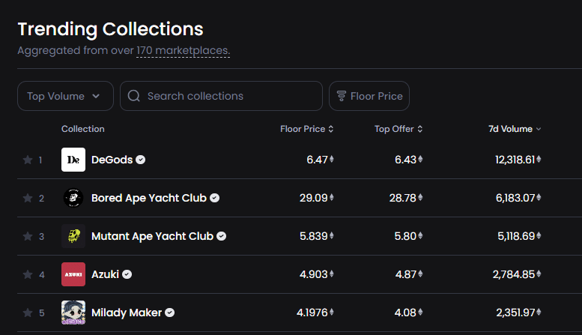Screen dimensions: 582x335
Task: Click the verified checkmark next to Milady Maker
Action: pos(169,313)
